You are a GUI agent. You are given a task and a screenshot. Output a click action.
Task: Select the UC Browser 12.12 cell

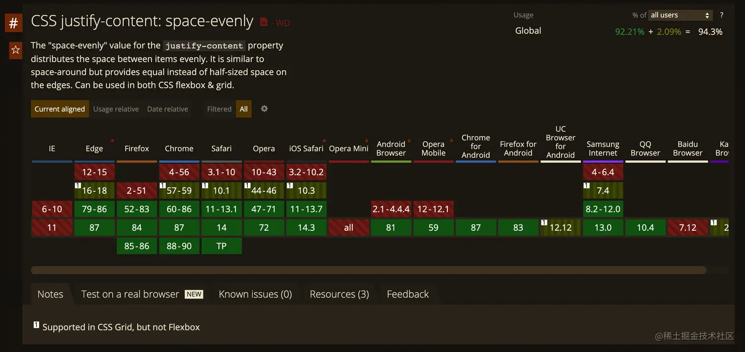(x=561, y=227)
